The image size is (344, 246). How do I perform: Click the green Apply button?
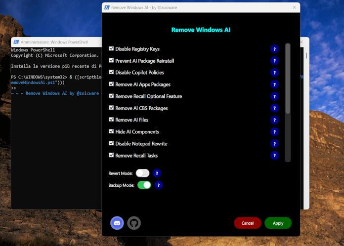(278, 223)
